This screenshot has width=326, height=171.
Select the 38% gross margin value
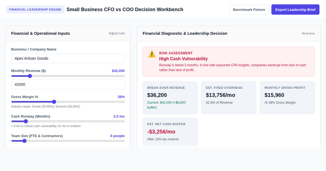coord(121,97)
